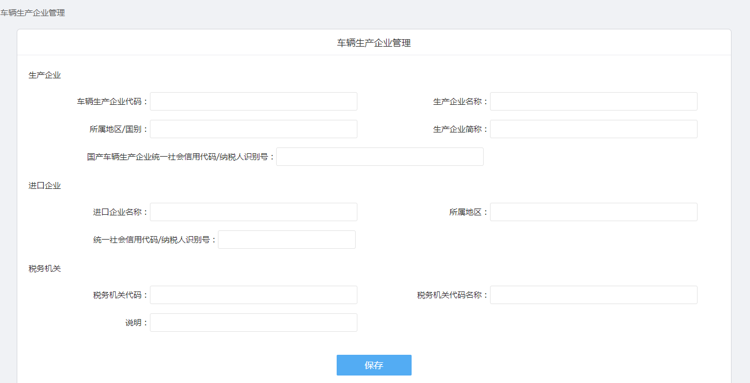750x383 pixels.
Task: Click the top-left 车辆生产企业管理 breadcrumb text
Action: [x=32, y=13]
